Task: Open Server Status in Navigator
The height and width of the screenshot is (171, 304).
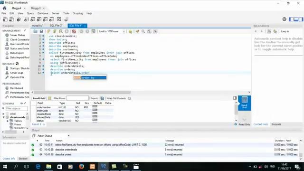Action: [x=18, y=35]
